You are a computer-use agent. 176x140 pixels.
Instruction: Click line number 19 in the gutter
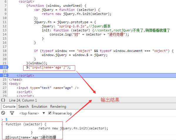[4, 55]
